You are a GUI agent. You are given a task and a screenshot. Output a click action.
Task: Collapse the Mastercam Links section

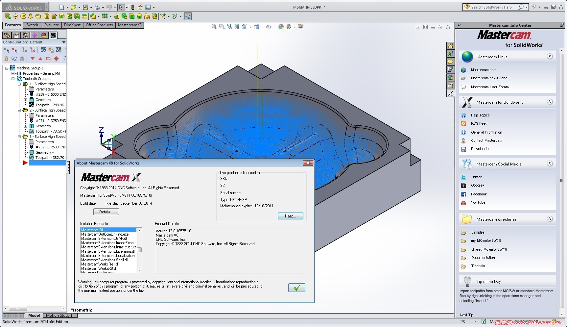click(x=550, y=56)
